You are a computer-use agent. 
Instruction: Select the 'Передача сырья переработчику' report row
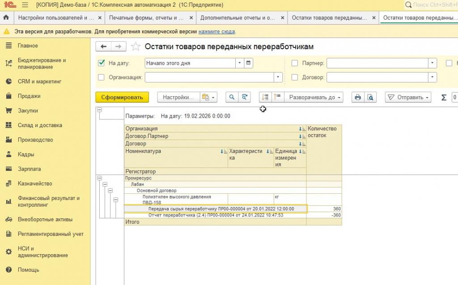[x=221, y=209]
